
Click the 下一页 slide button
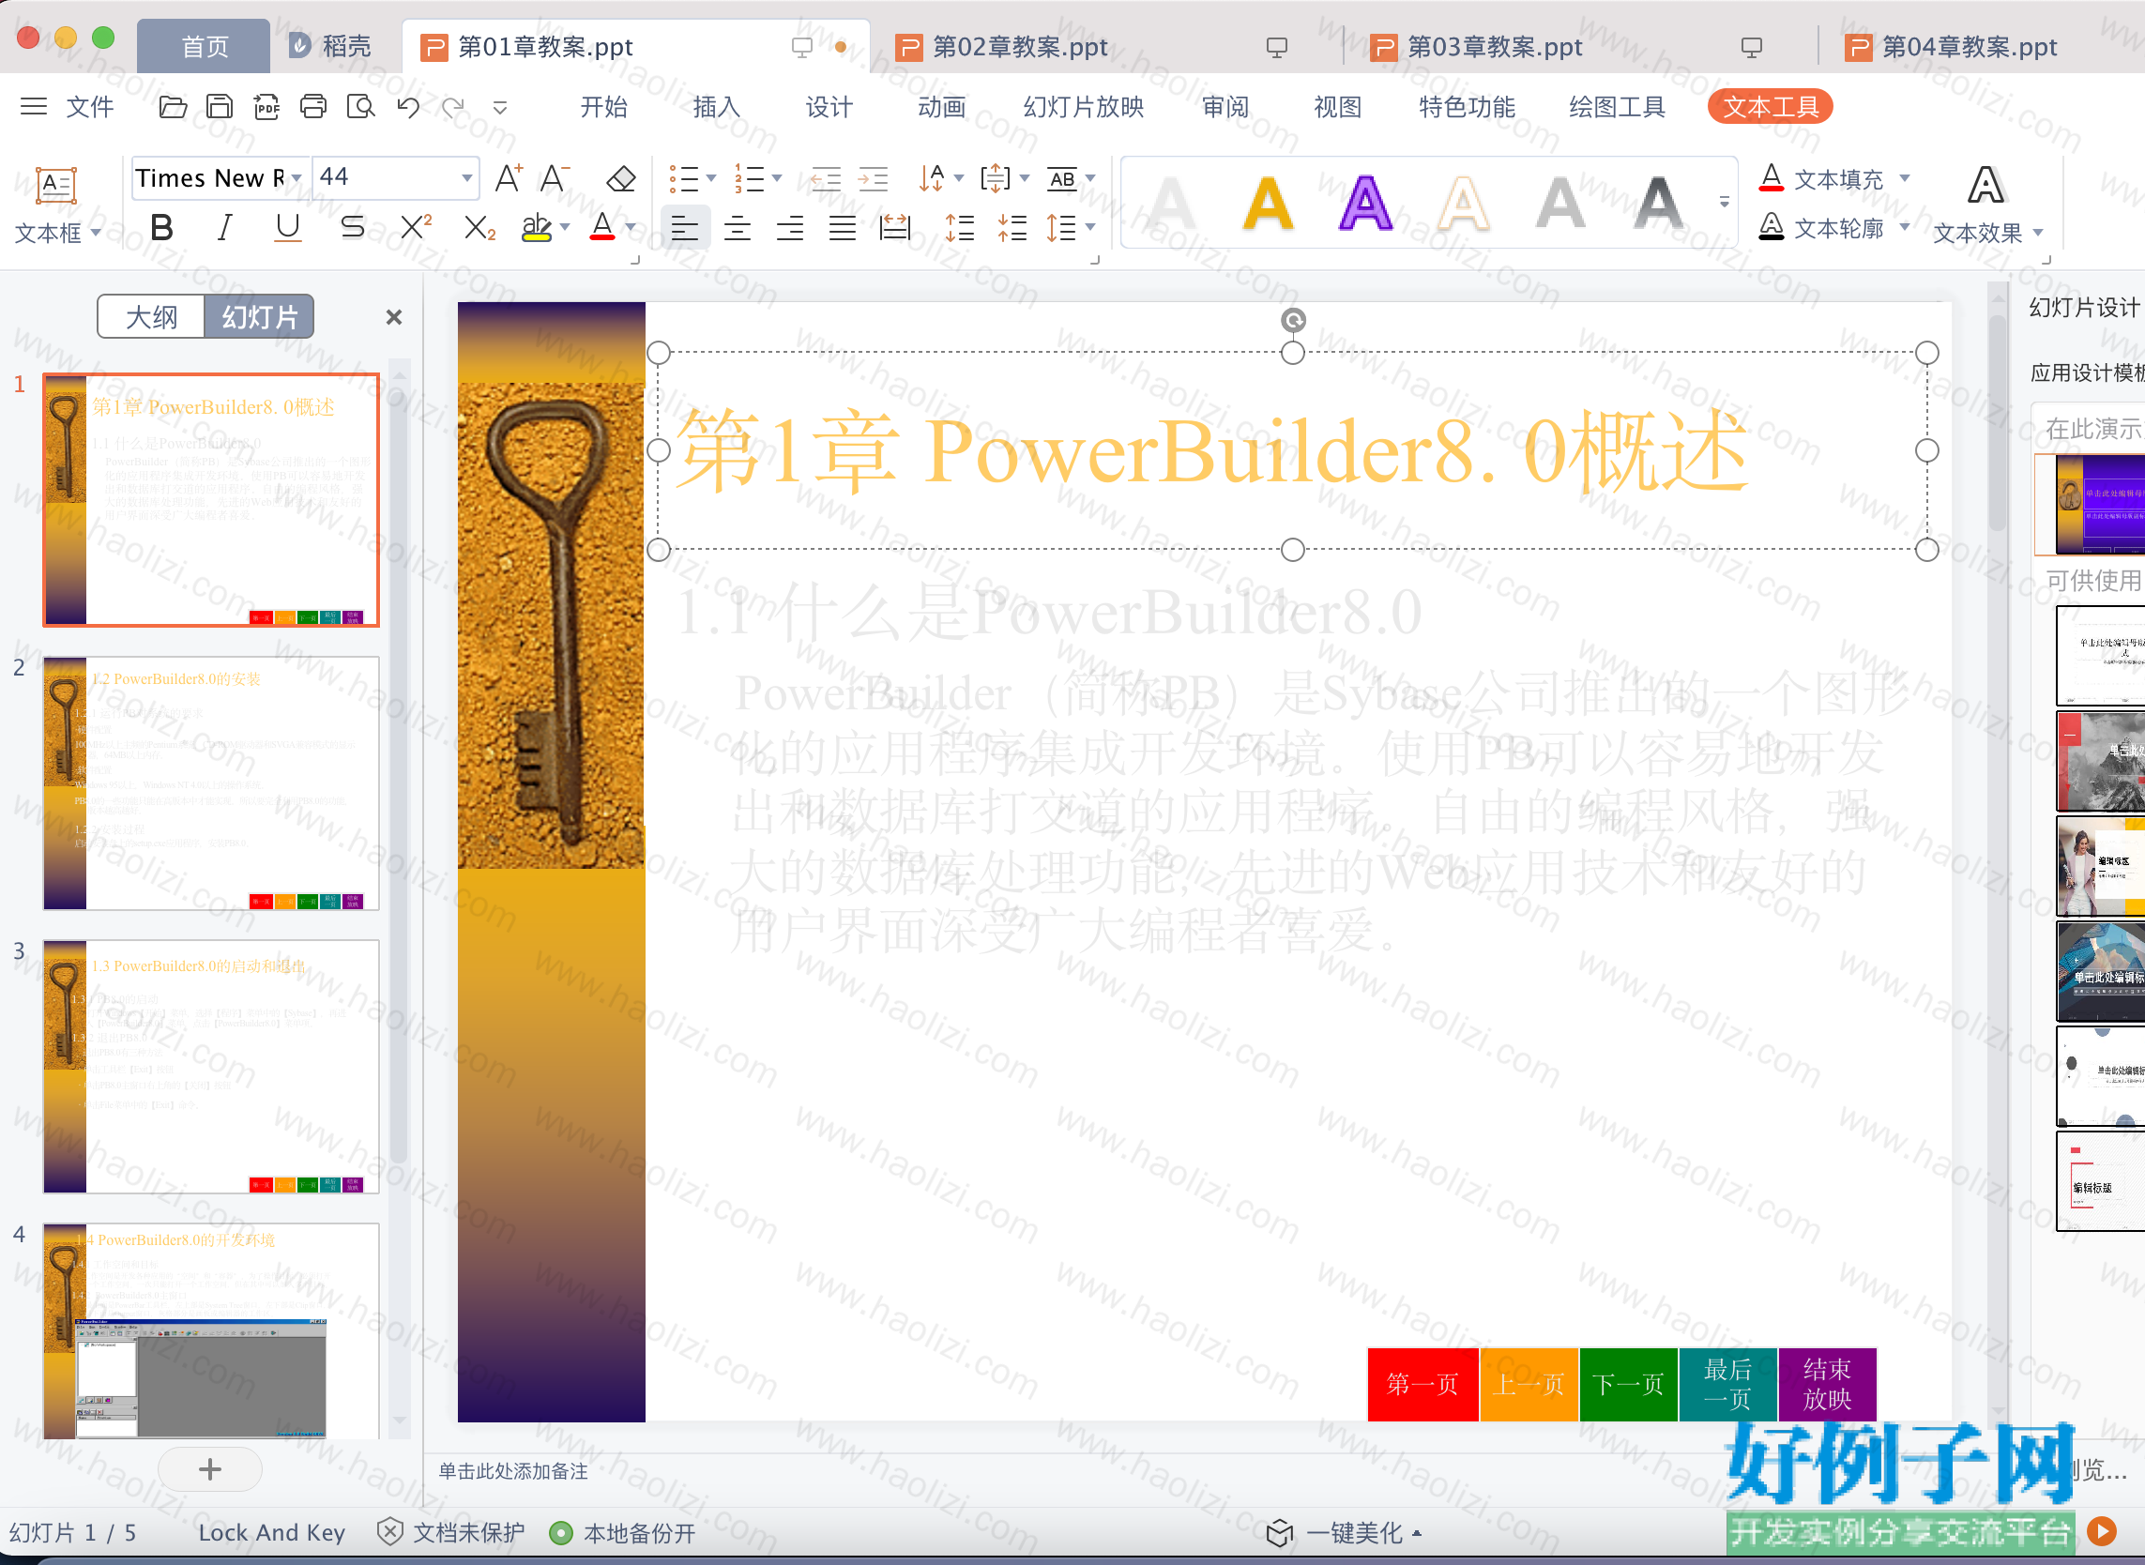coord(1628,1384)
